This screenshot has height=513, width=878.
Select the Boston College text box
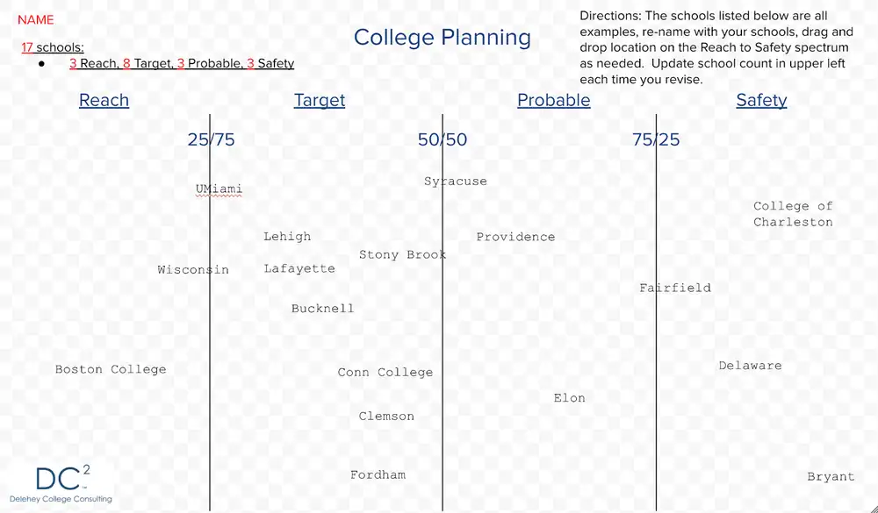coord(111,369)
